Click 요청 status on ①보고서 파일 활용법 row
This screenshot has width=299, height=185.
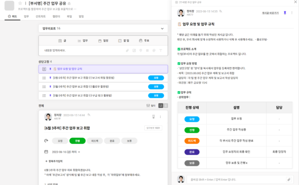pyautogui.click(x=156, y=78)
